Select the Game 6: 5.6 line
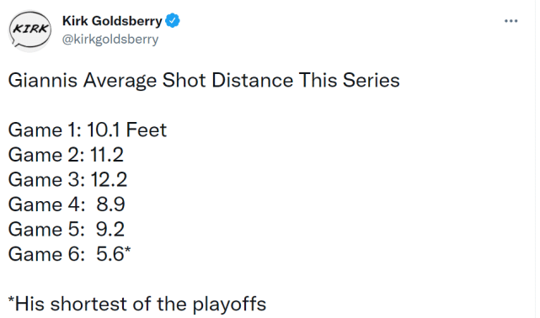Screen dimensions: 540x318 coord(69,254)
